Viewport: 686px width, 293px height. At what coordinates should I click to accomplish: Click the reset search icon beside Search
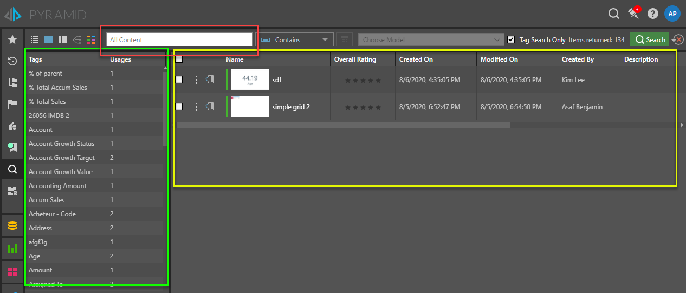[x=677, y=39]
